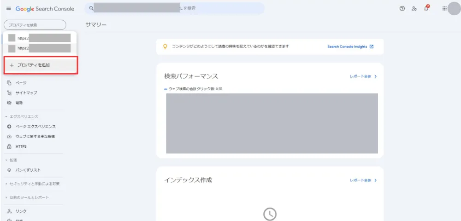Click the リンク links icon
461x221 pixels.
9,211
